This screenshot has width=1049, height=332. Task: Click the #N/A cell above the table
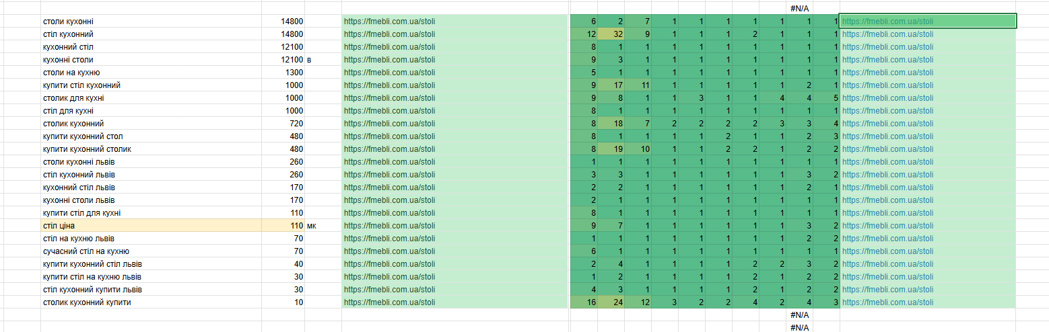tap(799, 9)
